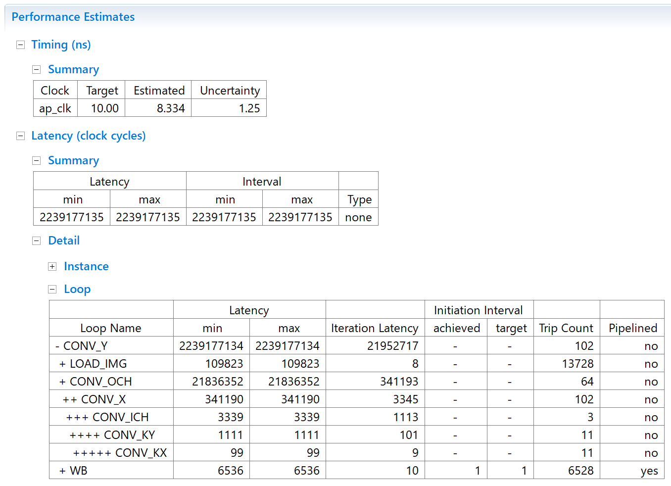Select CONV_KX iteration latency 9
671x486 pixels.
click(x=375, y=452)
